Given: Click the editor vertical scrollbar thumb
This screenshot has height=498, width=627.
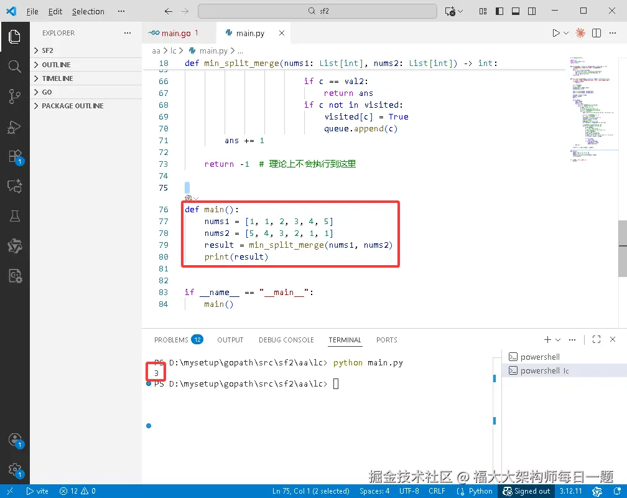Looking at the screenshot, I should pyautogui.click(x=623, y=248).
